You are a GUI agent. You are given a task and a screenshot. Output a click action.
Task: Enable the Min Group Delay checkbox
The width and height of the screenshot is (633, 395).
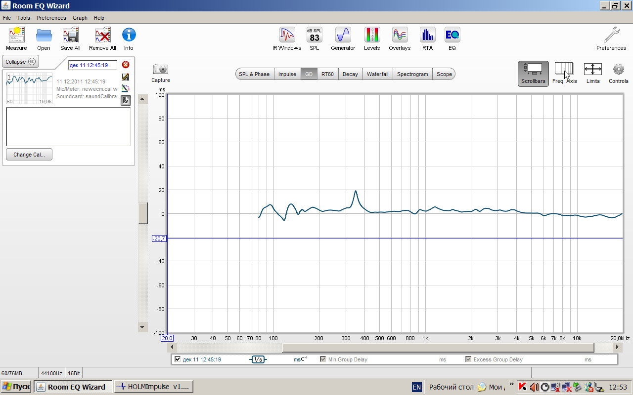(x=323, y=359)
